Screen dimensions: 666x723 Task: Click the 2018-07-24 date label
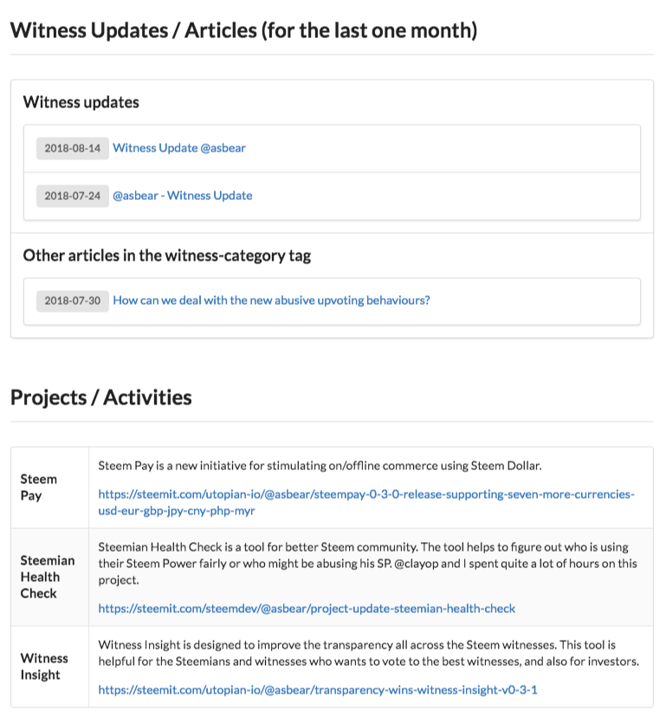(73, 196)
